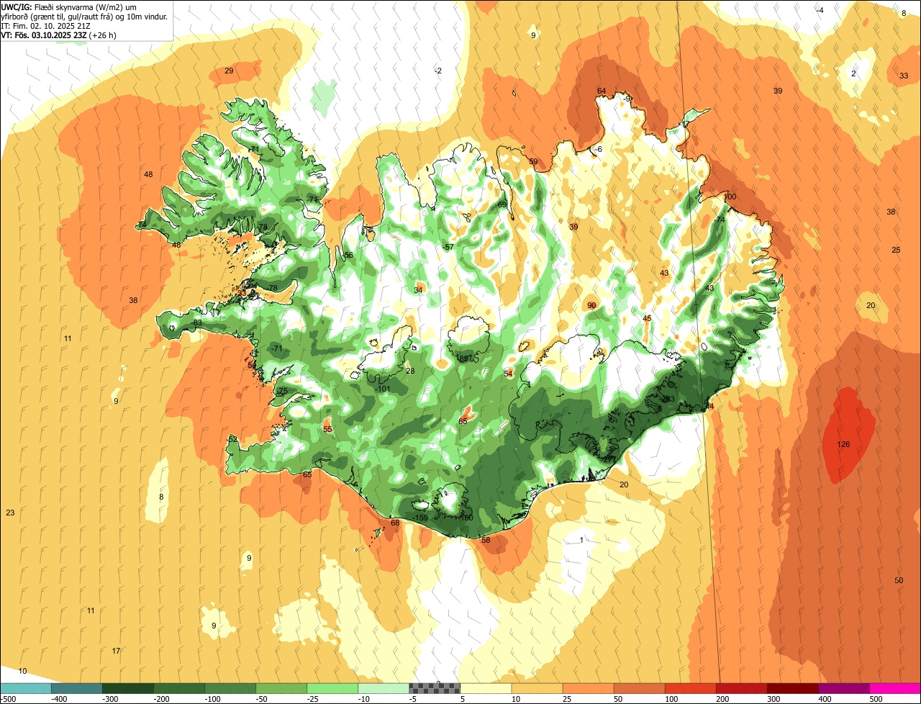Click the legend label '500'
This screenshot has height=704, width=921.
click(876, 699)
